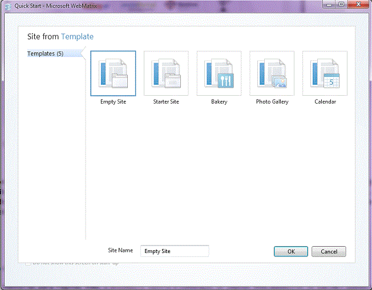Viewport: 372px width, 290px height.
Task: Click the 'Site Name' label
Action: [x=120, y=250]
